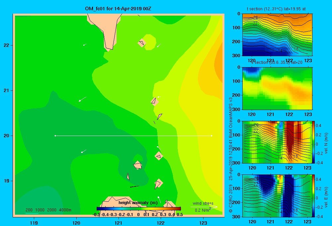Click the "vel. N (m/s)" axis label
Screen dimensions: 332x226
point(326,143)
